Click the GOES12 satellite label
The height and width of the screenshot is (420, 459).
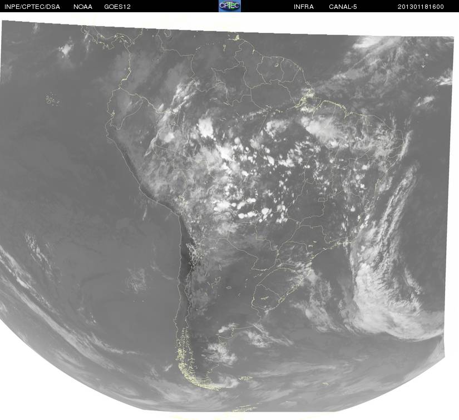[117, 7]
